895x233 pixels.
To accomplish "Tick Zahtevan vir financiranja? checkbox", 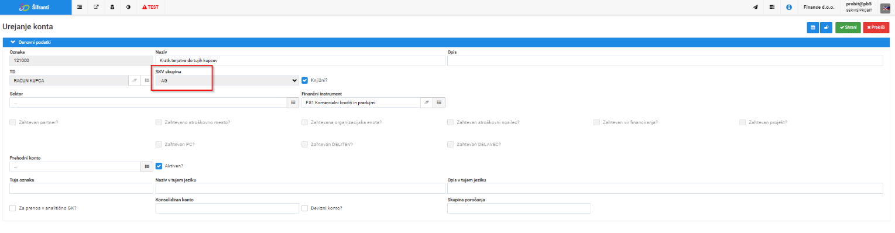I will pos(596,122).
